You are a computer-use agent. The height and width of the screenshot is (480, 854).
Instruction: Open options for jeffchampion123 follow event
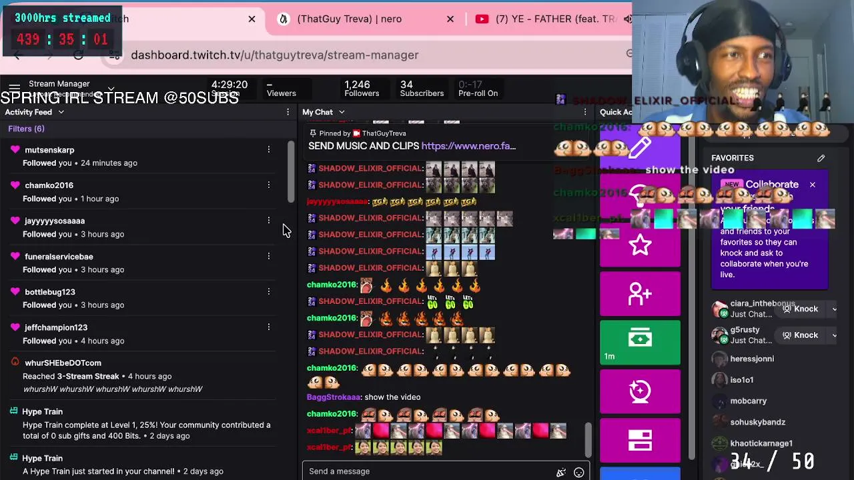click(x=269, y=327)
